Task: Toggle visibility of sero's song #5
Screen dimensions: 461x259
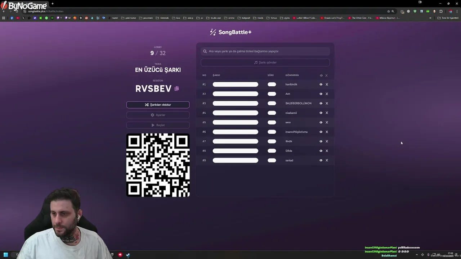Action: click(x=321, y=122)
